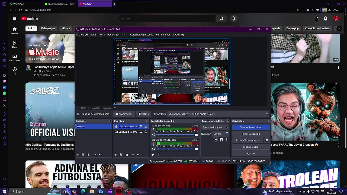Open Colección de Escenas menu
347x195 pixels.
(142, 35)
